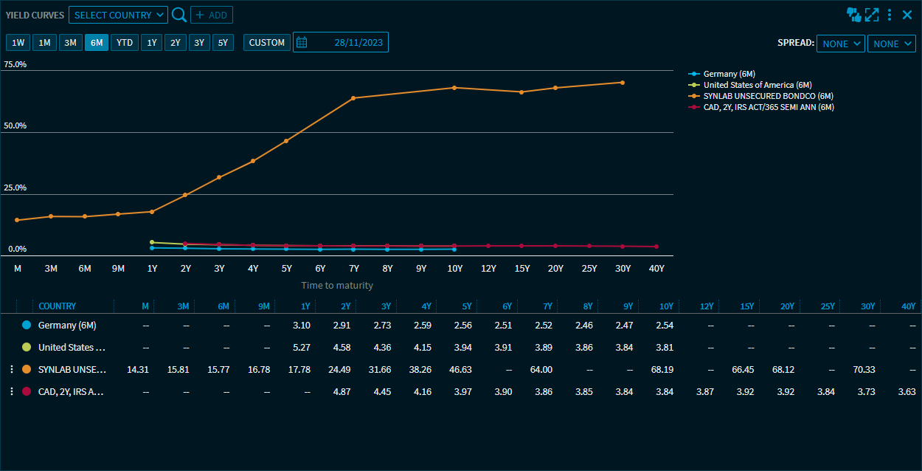This screenshot has height=471, width=922.
Task: Click the calendar icon beside the date
Action: tap(302, 43)
